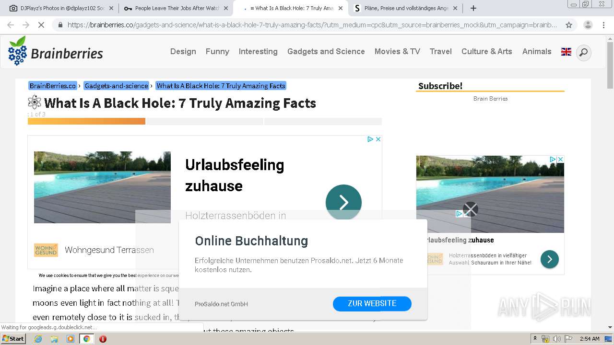Open the Windows Start menu
This screenshot has width=614, height=345.
point(13,339)
